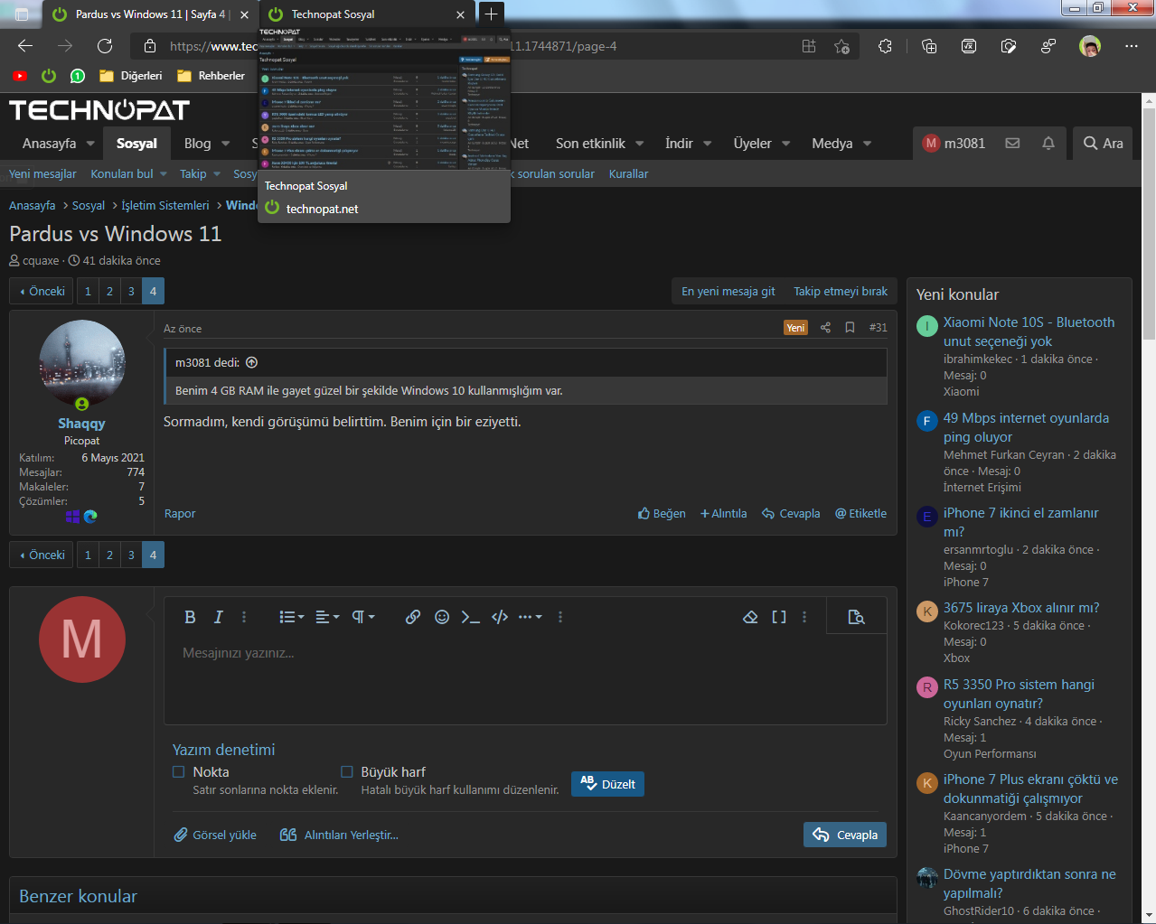Open the Takip sub-navigation item

(x=193, y=173)
